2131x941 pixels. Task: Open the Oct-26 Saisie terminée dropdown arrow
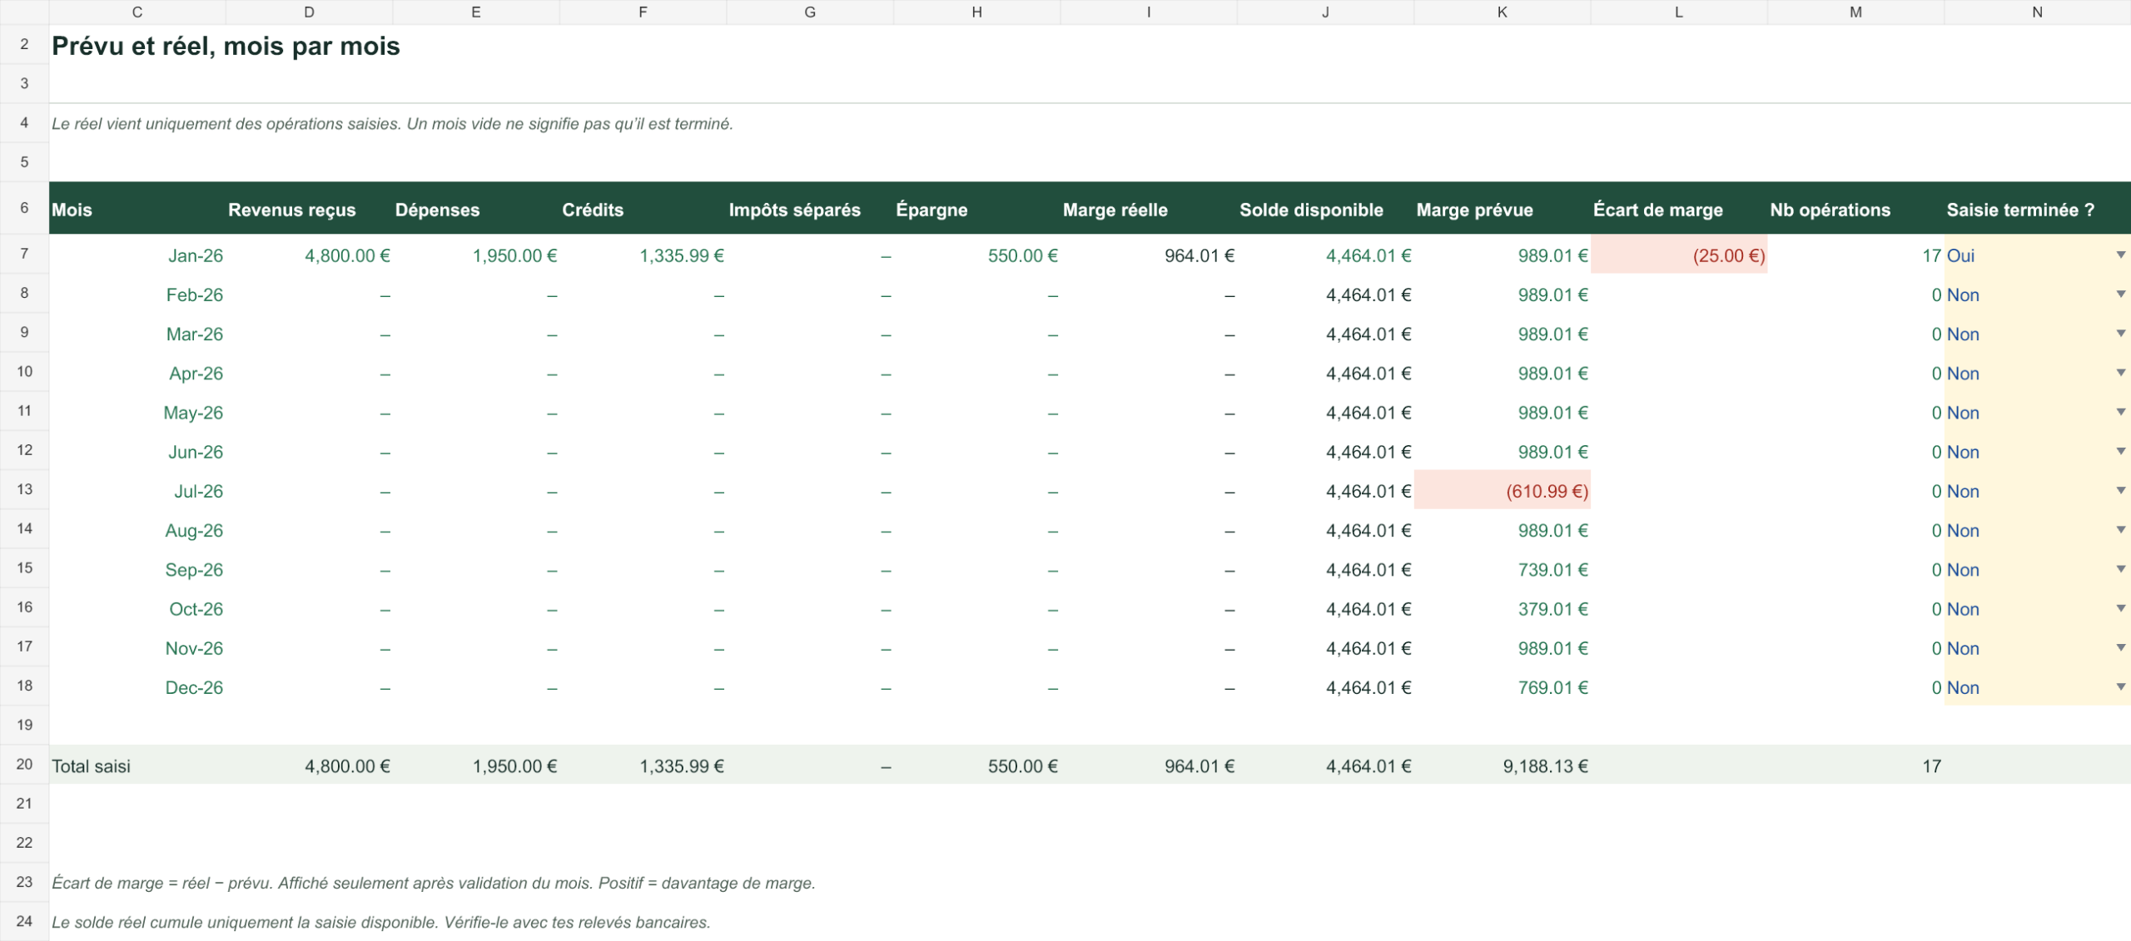pos(2120,608)
